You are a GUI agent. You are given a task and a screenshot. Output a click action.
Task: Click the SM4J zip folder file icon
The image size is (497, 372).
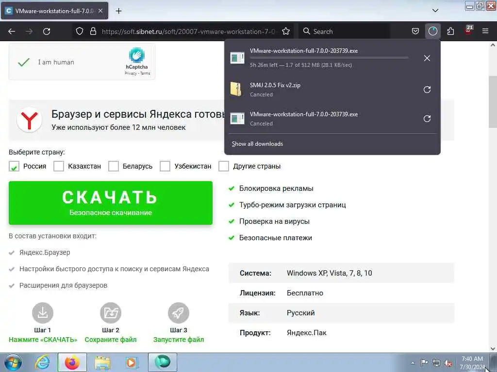click(236, 89)
